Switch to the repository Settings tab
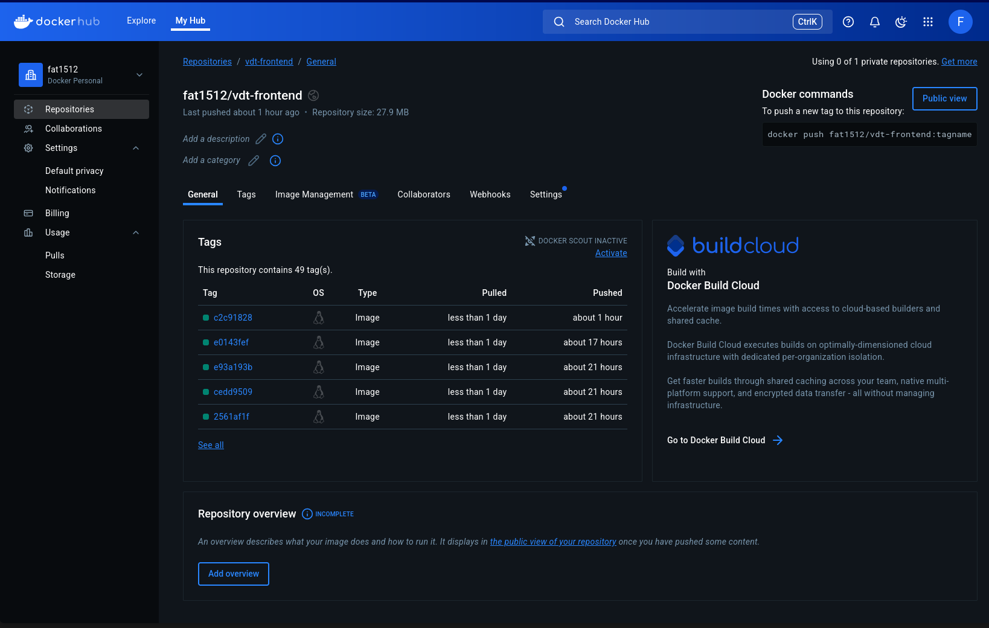This screenshot has width=989, height=628. click(546, 194)
